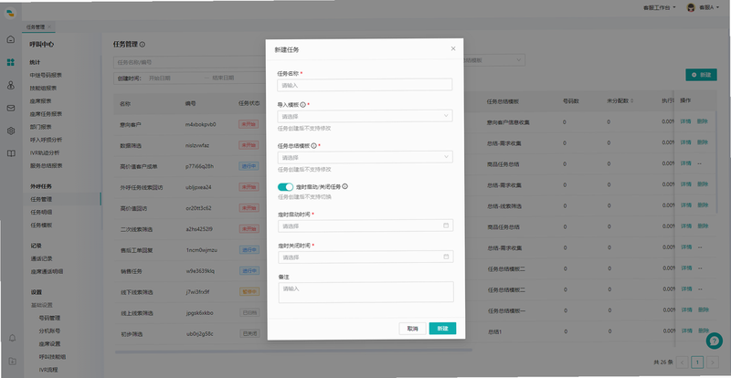731x378 pixels.
Task: Click the 任务名称 input field
Action: click(365, 85)
